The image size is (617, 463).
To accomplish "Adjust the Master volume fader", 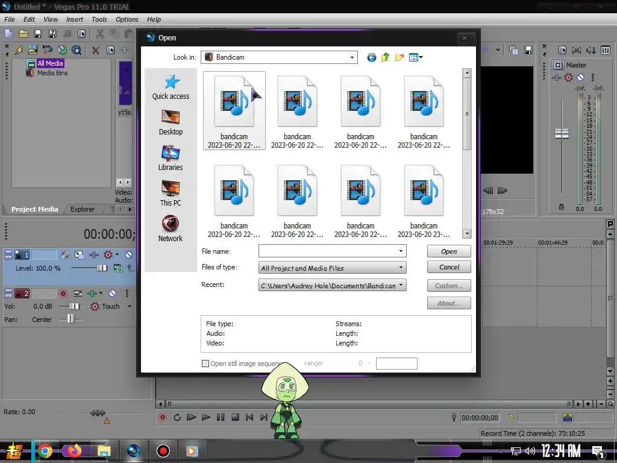I will pos(562,133).
